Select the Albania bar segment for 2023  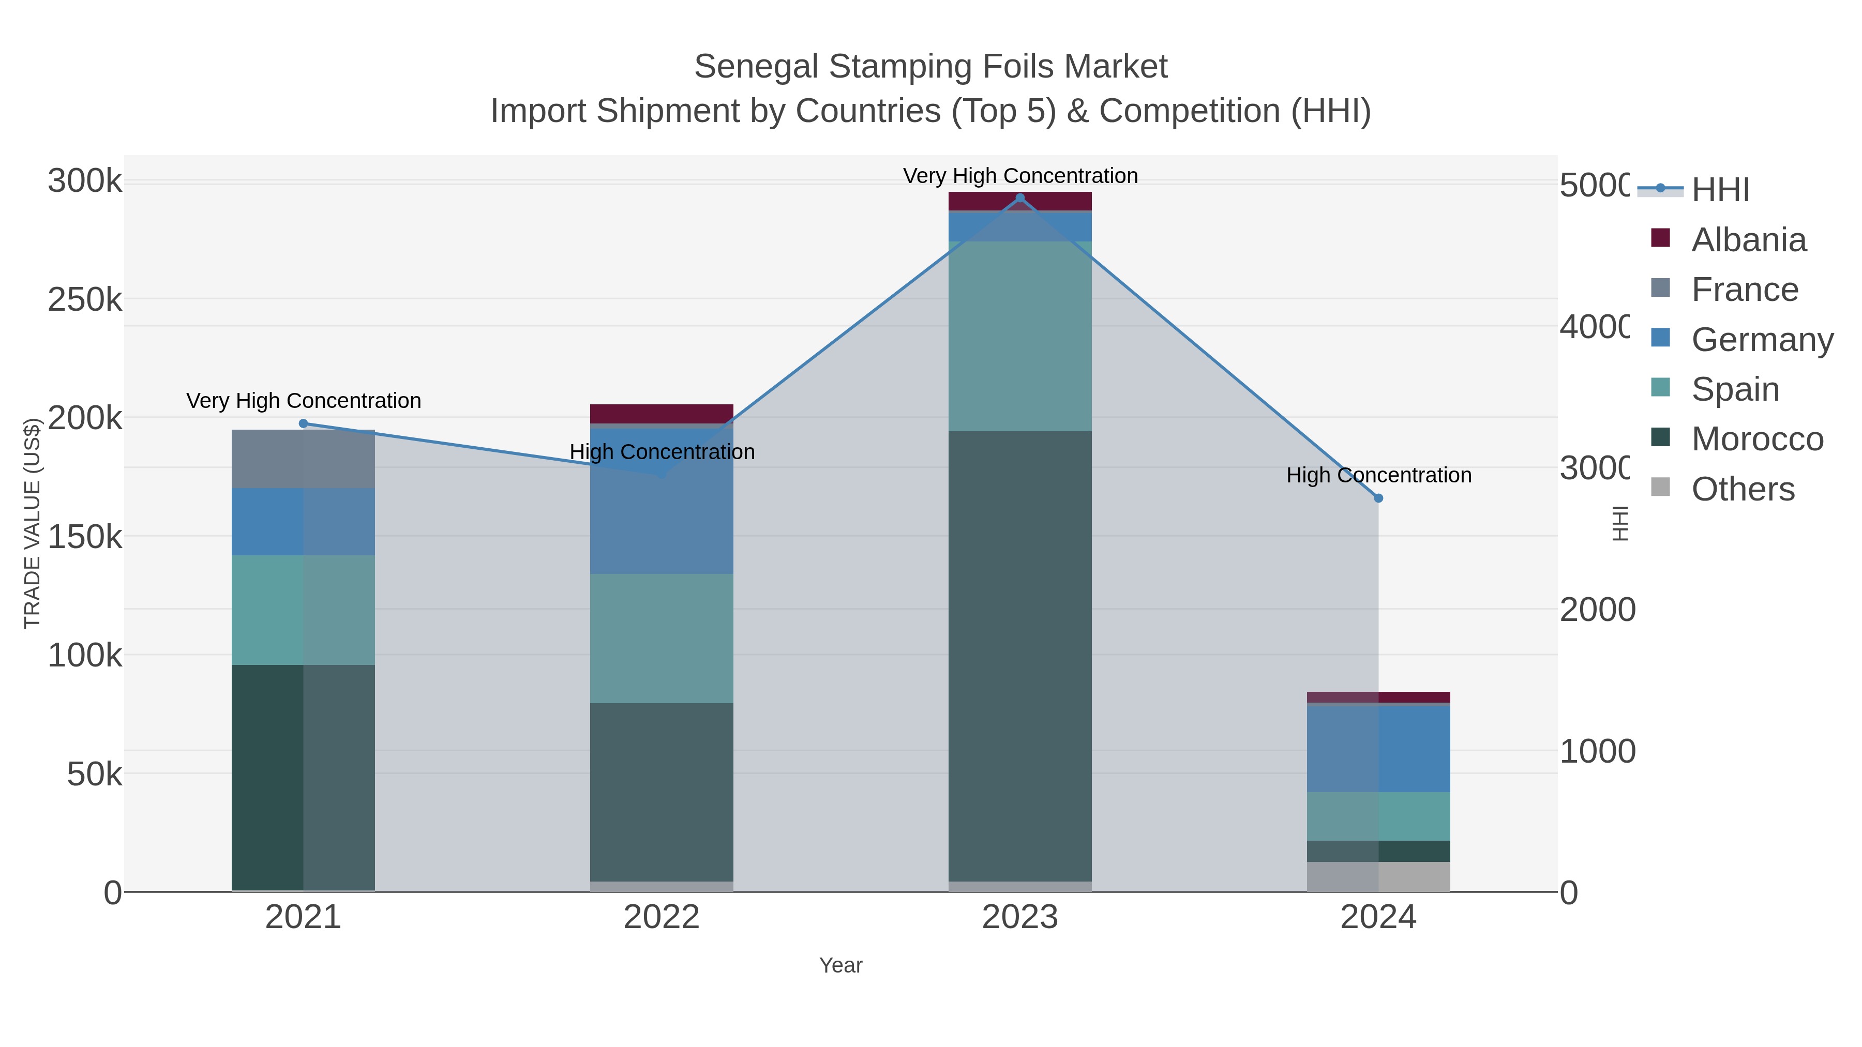[1020, 201]
